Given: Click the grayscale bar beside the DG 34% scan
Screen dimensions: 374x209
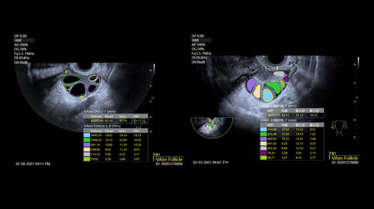Looking at the screenshot, I should 358,63.
